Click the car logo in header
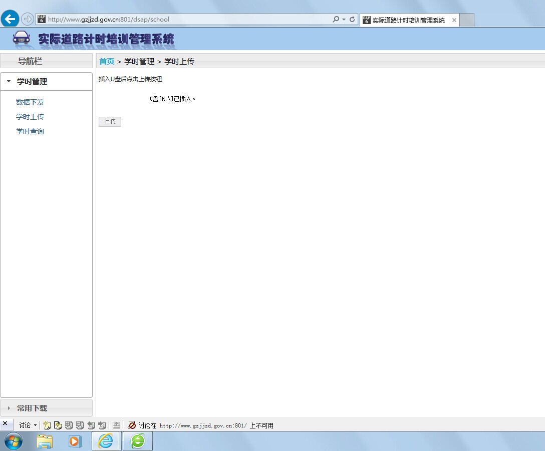 tap(21, 38)
